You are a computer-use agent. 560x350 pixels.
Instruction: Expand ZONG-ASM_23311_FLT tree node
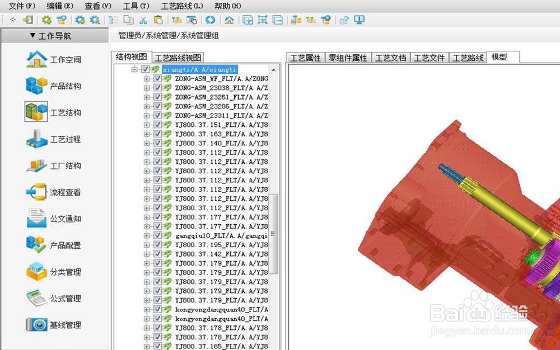(146, 116)
